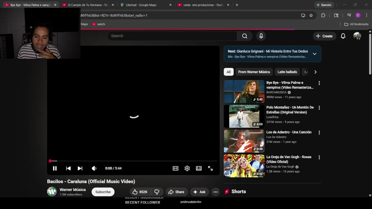This screenshot has height=209, width=372.
Task: Open a new browser tab
Action: click(237, 5)
